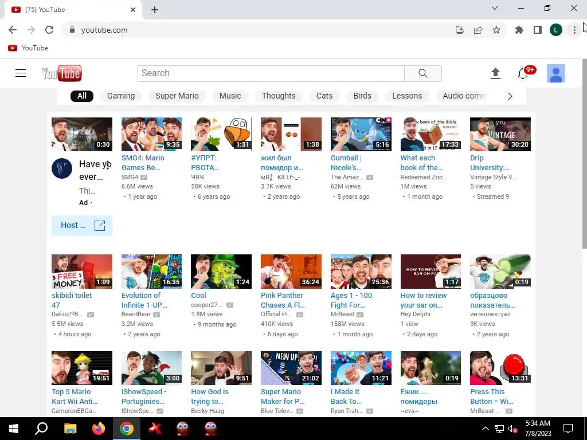Screen dimensions: 587x440
Task: Select the Birds chip
Action: [362, 96]
